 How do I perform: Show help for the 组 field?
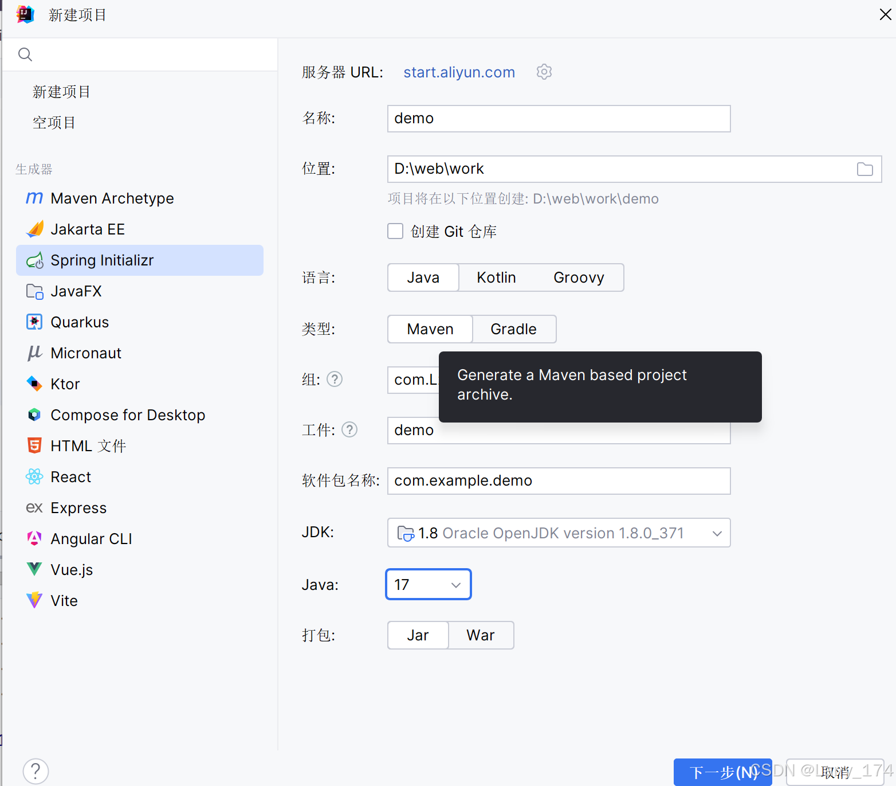tap(335, 380)
